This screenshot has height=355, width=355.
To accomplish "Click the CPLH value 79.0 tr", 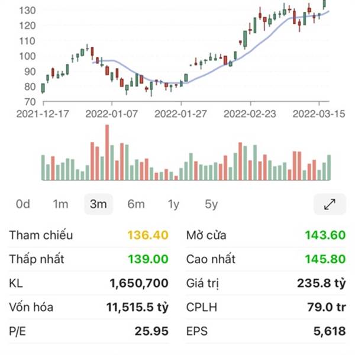I will pos(327,307).
